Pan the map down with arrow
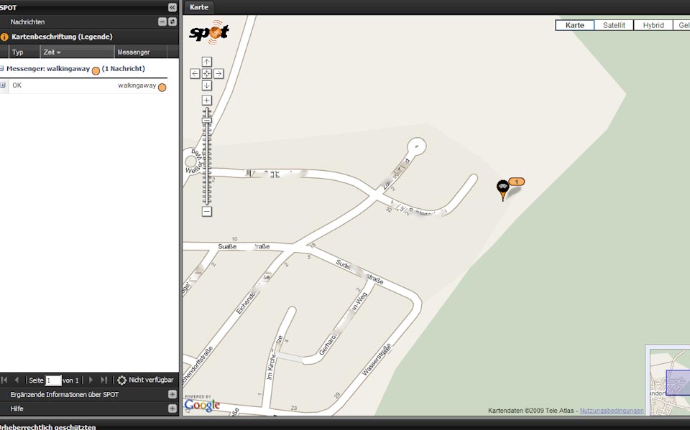 (207, 85)
